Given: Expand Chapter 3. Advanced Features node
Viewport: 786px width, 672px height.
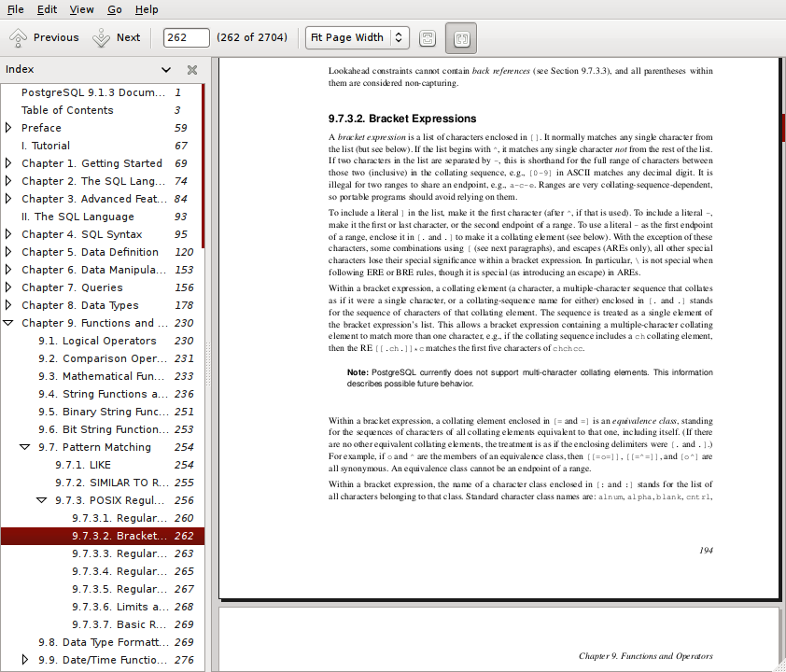Looking at the screenshot, I should [8, 199].
